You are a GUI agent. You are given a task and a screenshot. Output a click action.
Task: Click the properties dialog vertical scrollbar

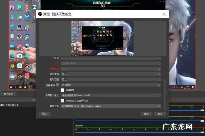pos(164,94)
